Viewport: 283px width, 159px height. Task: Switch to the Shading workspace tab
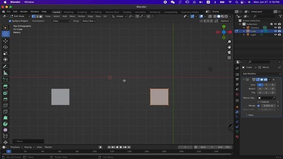[127, 12]
